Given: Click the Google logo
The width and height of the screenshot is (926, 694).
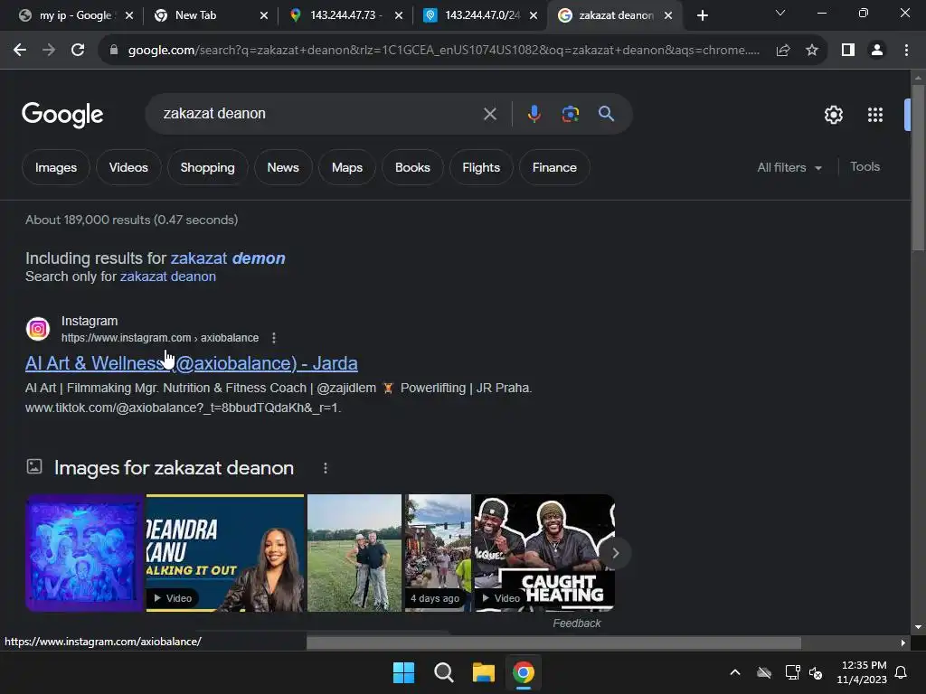Looking at the screenshot, I should click(62, 115).
